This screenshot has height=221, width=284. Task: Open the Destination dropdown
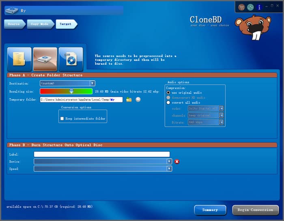pos(92,83)
